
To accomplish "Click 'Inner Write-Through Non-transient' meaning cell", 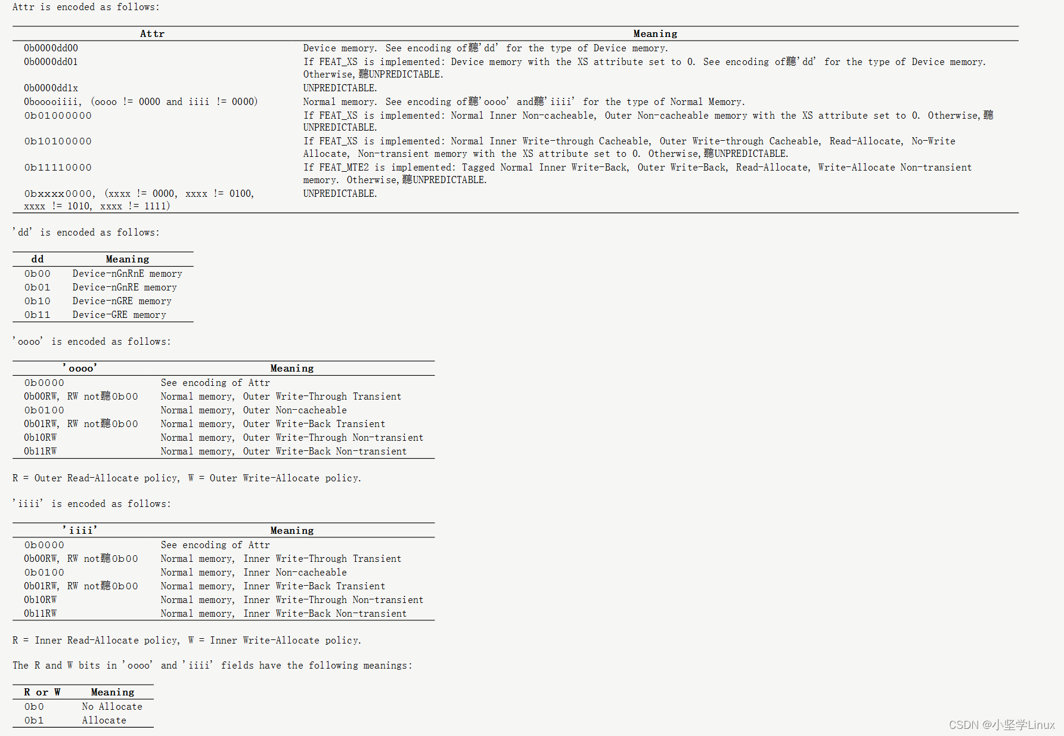I will 292,600.
